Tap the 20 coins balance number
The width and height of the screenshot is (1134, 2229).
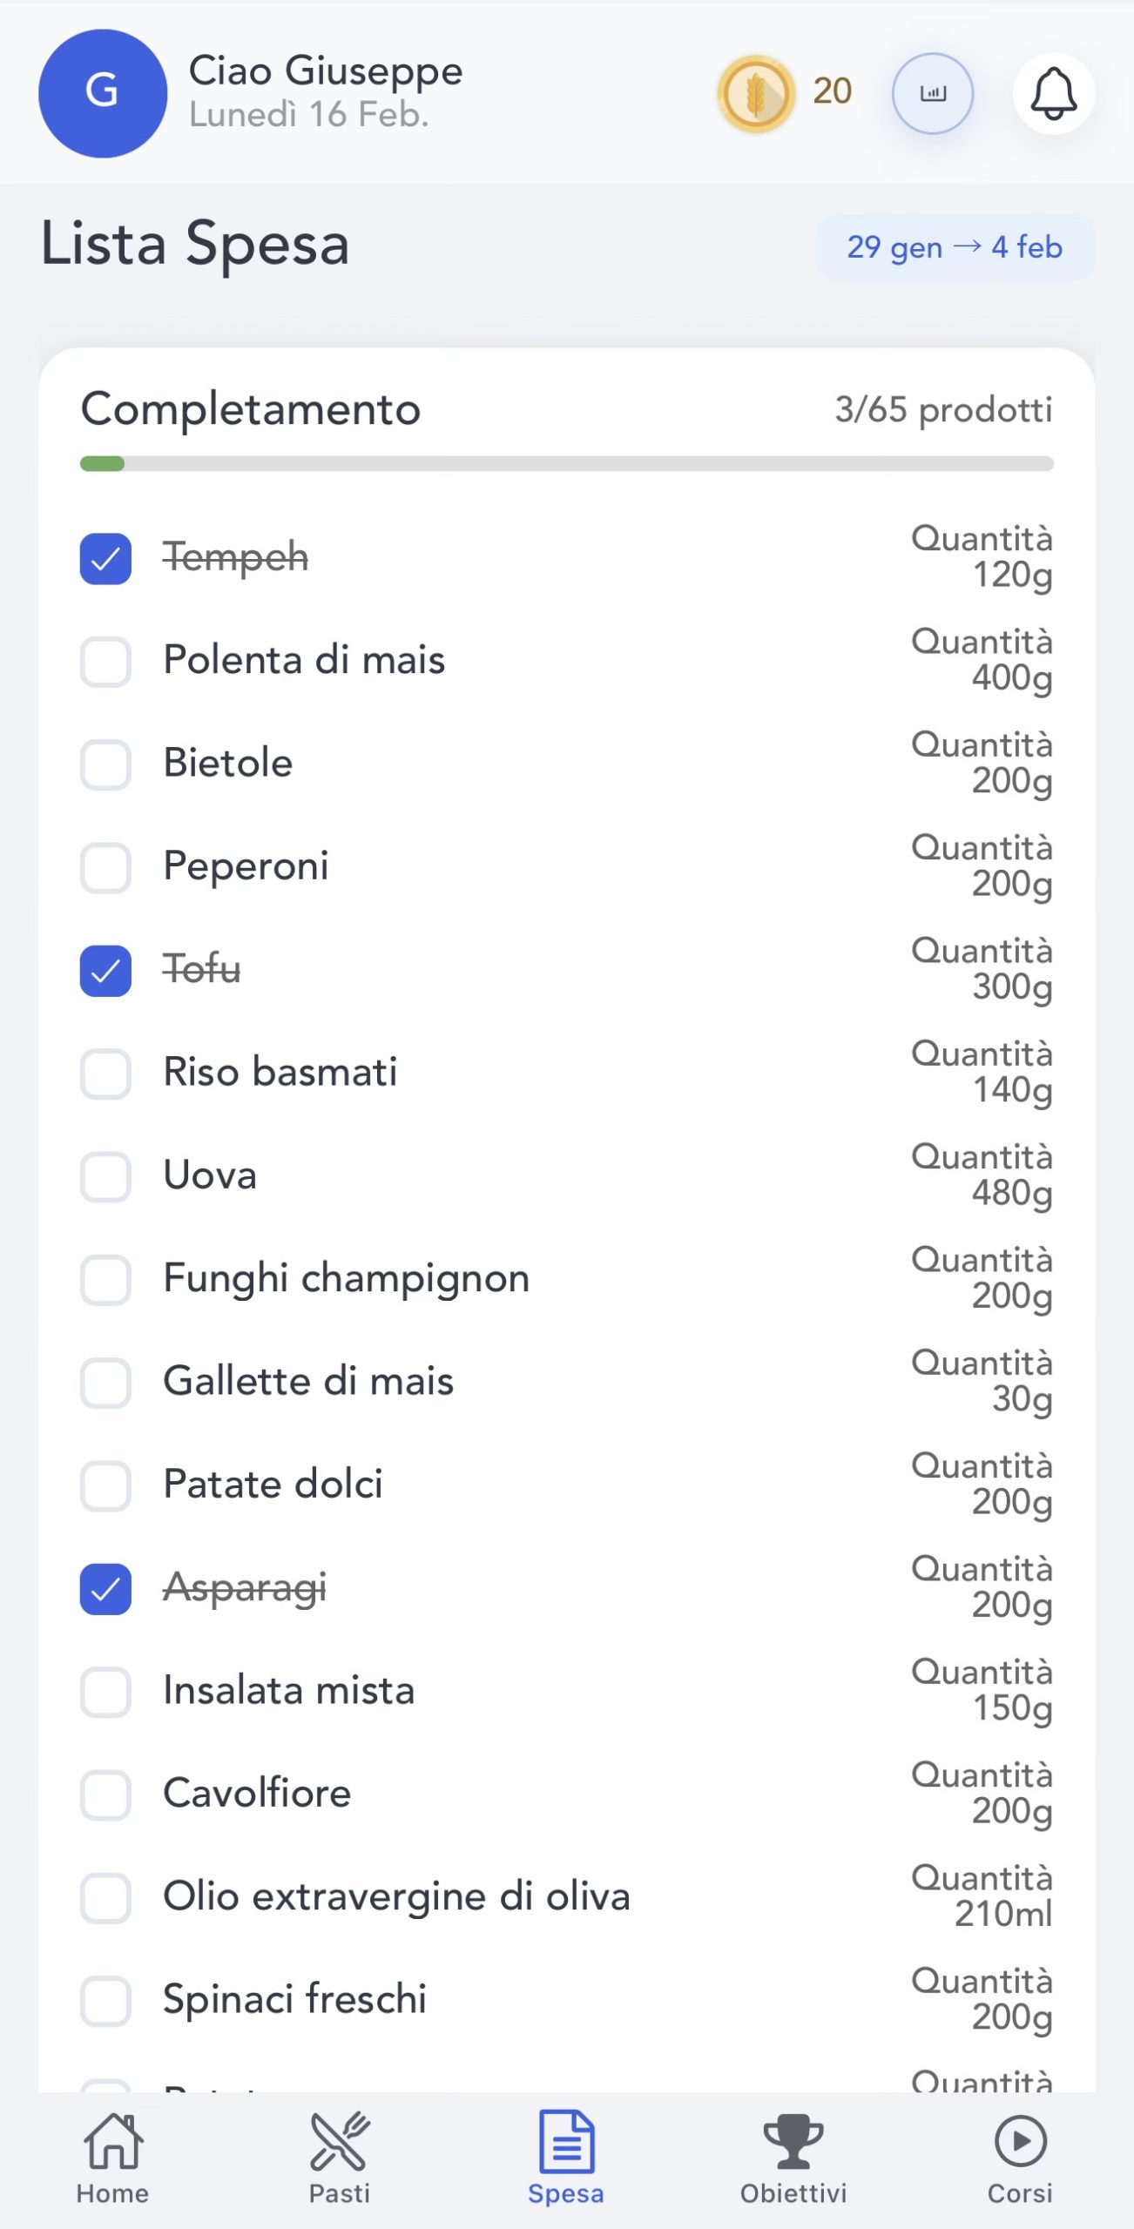(x=832, y=91)
